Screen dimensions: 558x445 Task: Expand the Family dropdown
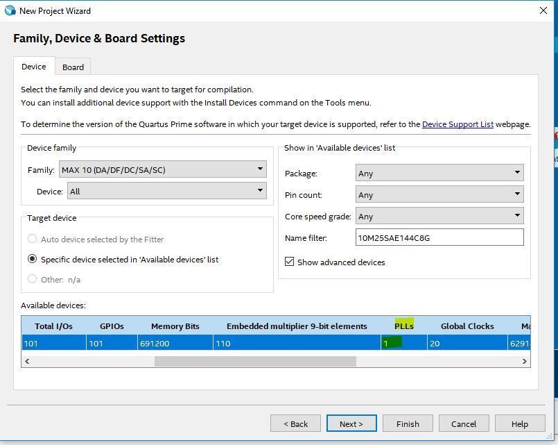[163, 169]
